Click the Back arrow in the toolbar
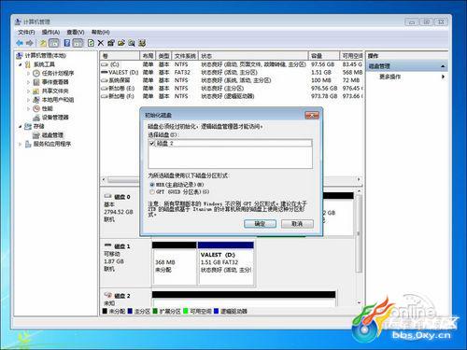The width and height of the screenshot is (467, 350). click(x=20, y=43)
